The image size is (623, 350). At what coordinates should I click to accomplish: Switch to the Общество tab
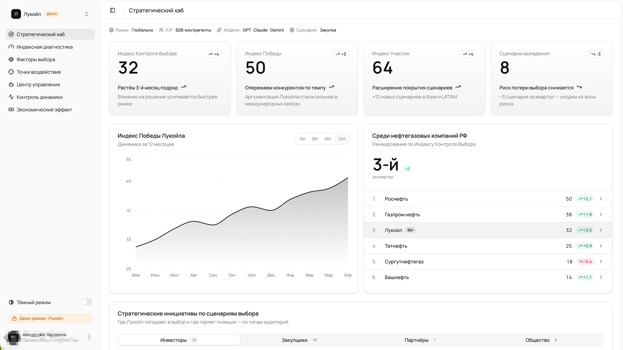pyautogui.click(x=541, y=340)
